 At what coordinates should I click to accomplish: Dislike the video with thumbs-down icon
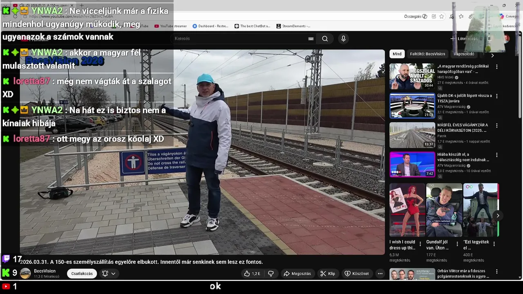270,274
